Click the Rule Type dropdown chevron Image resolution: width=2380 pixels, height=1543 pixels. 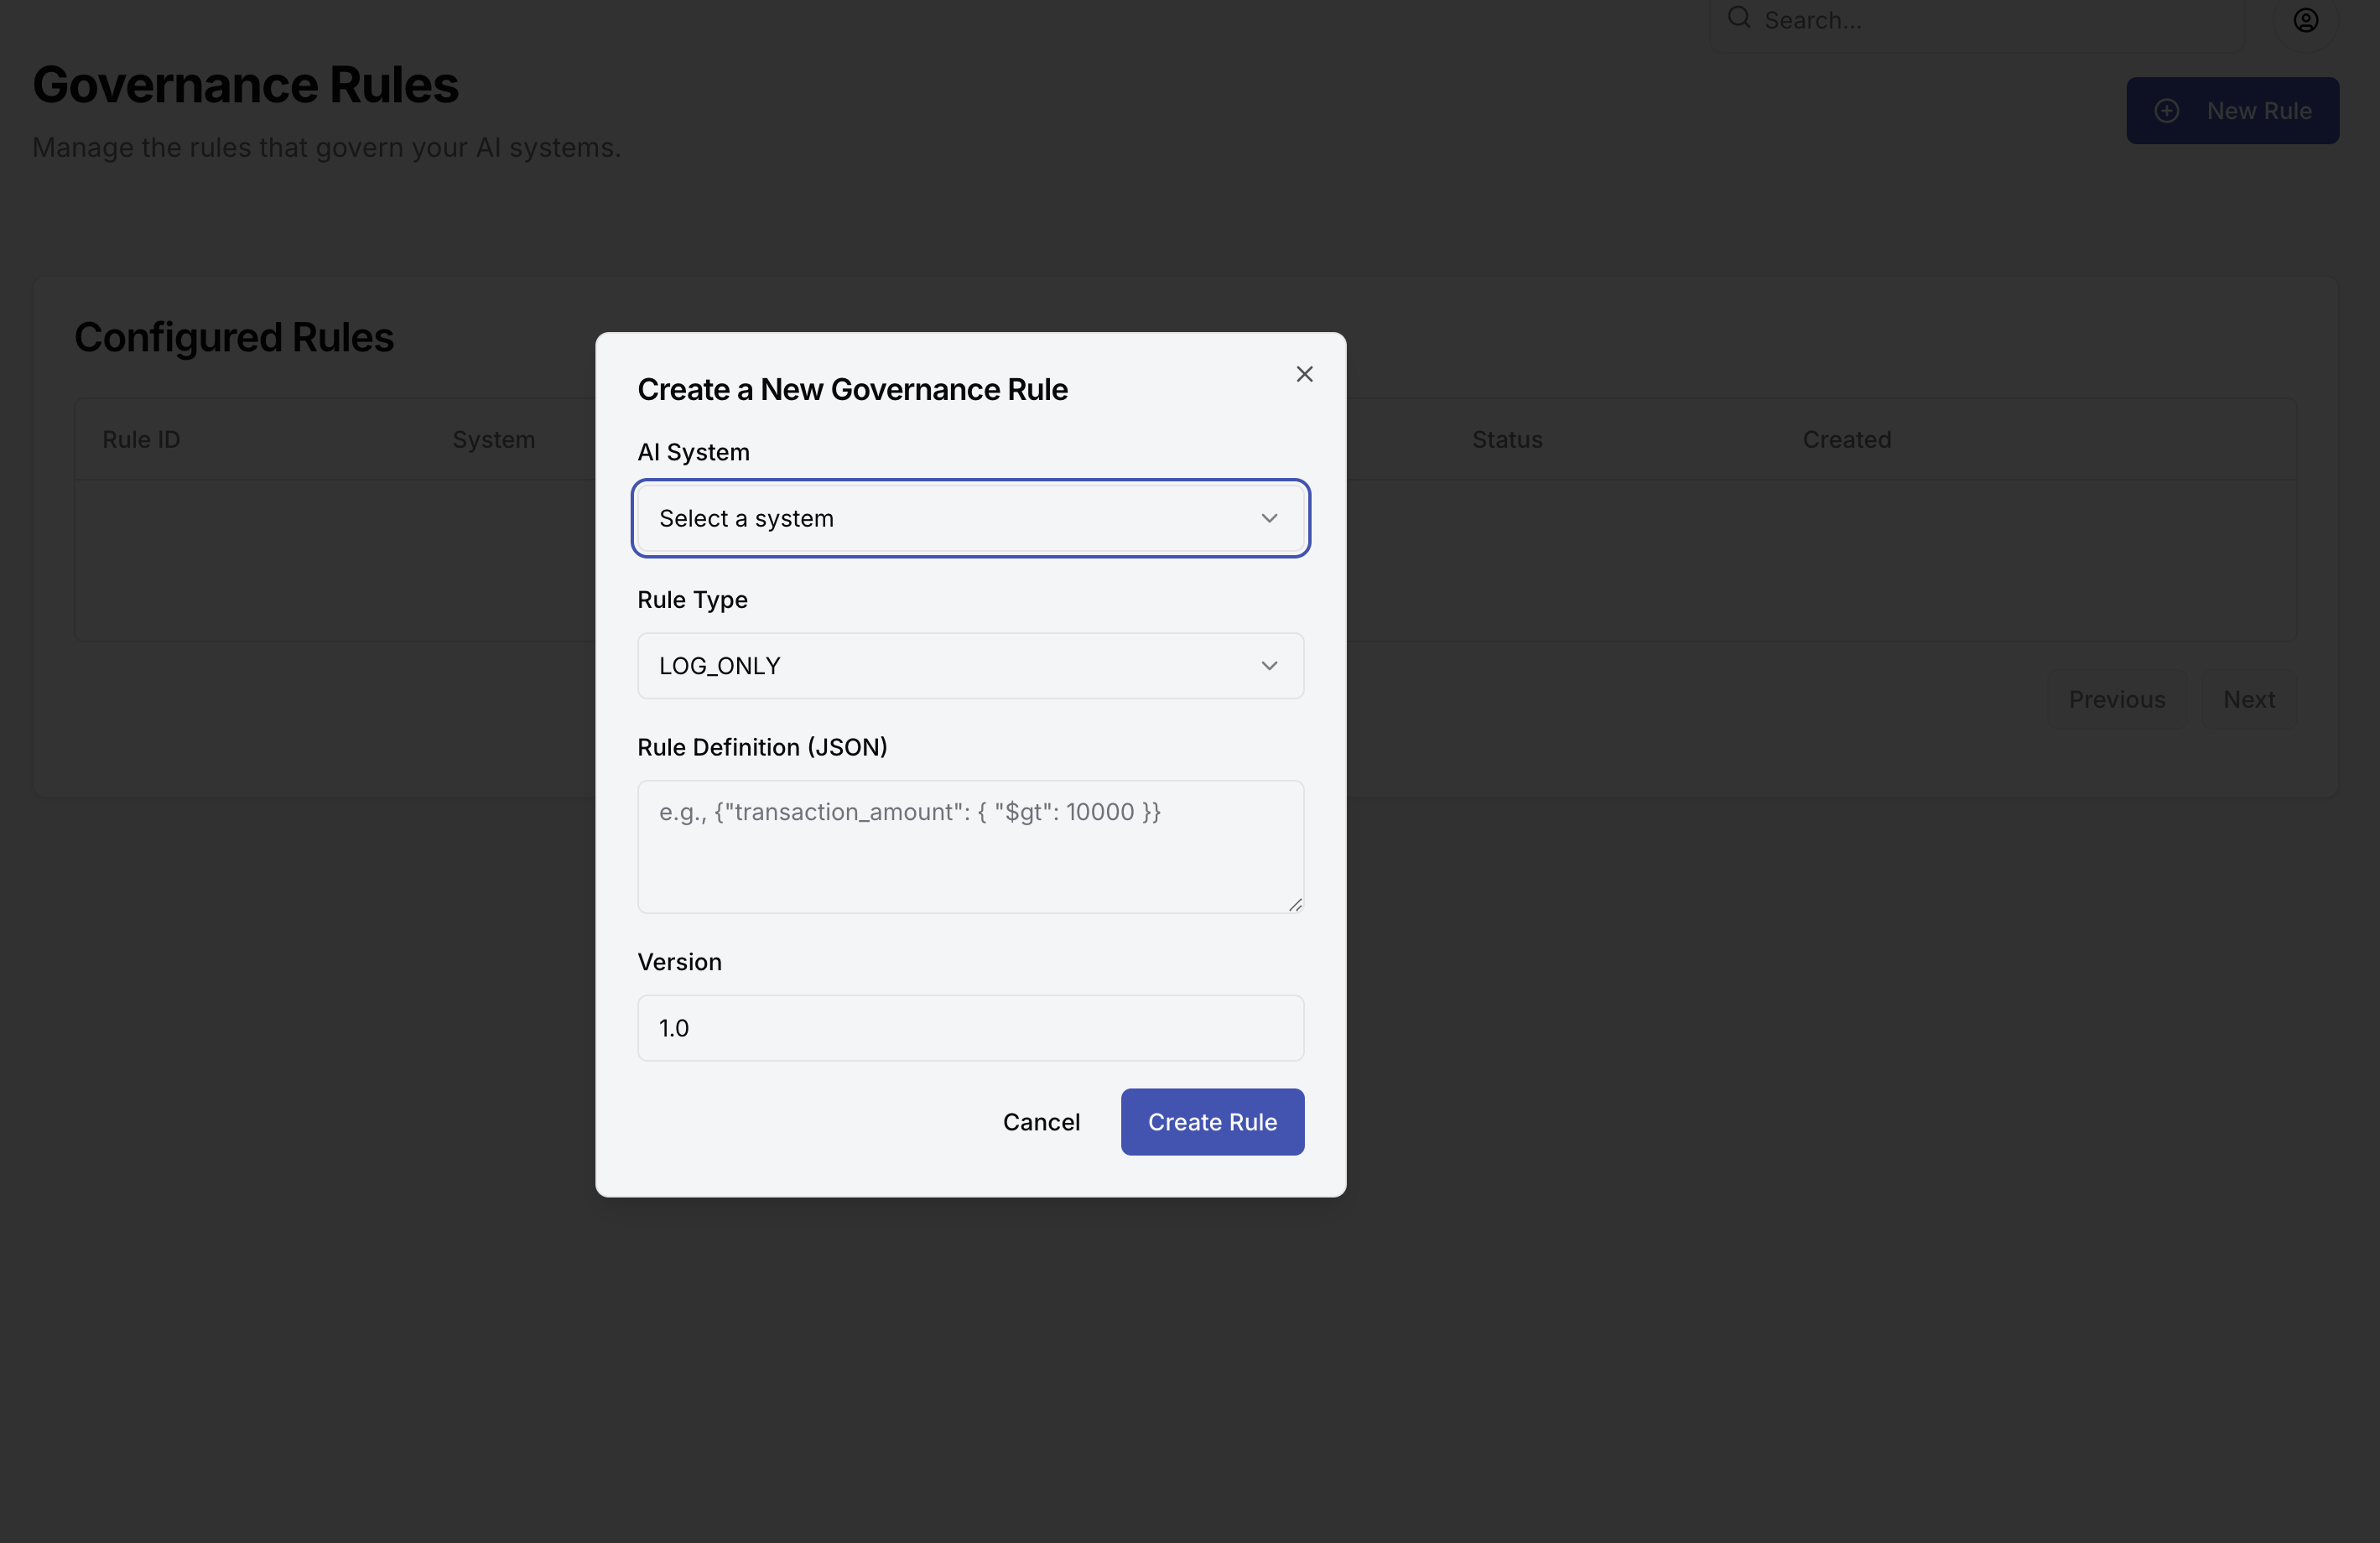(1269, 666)
